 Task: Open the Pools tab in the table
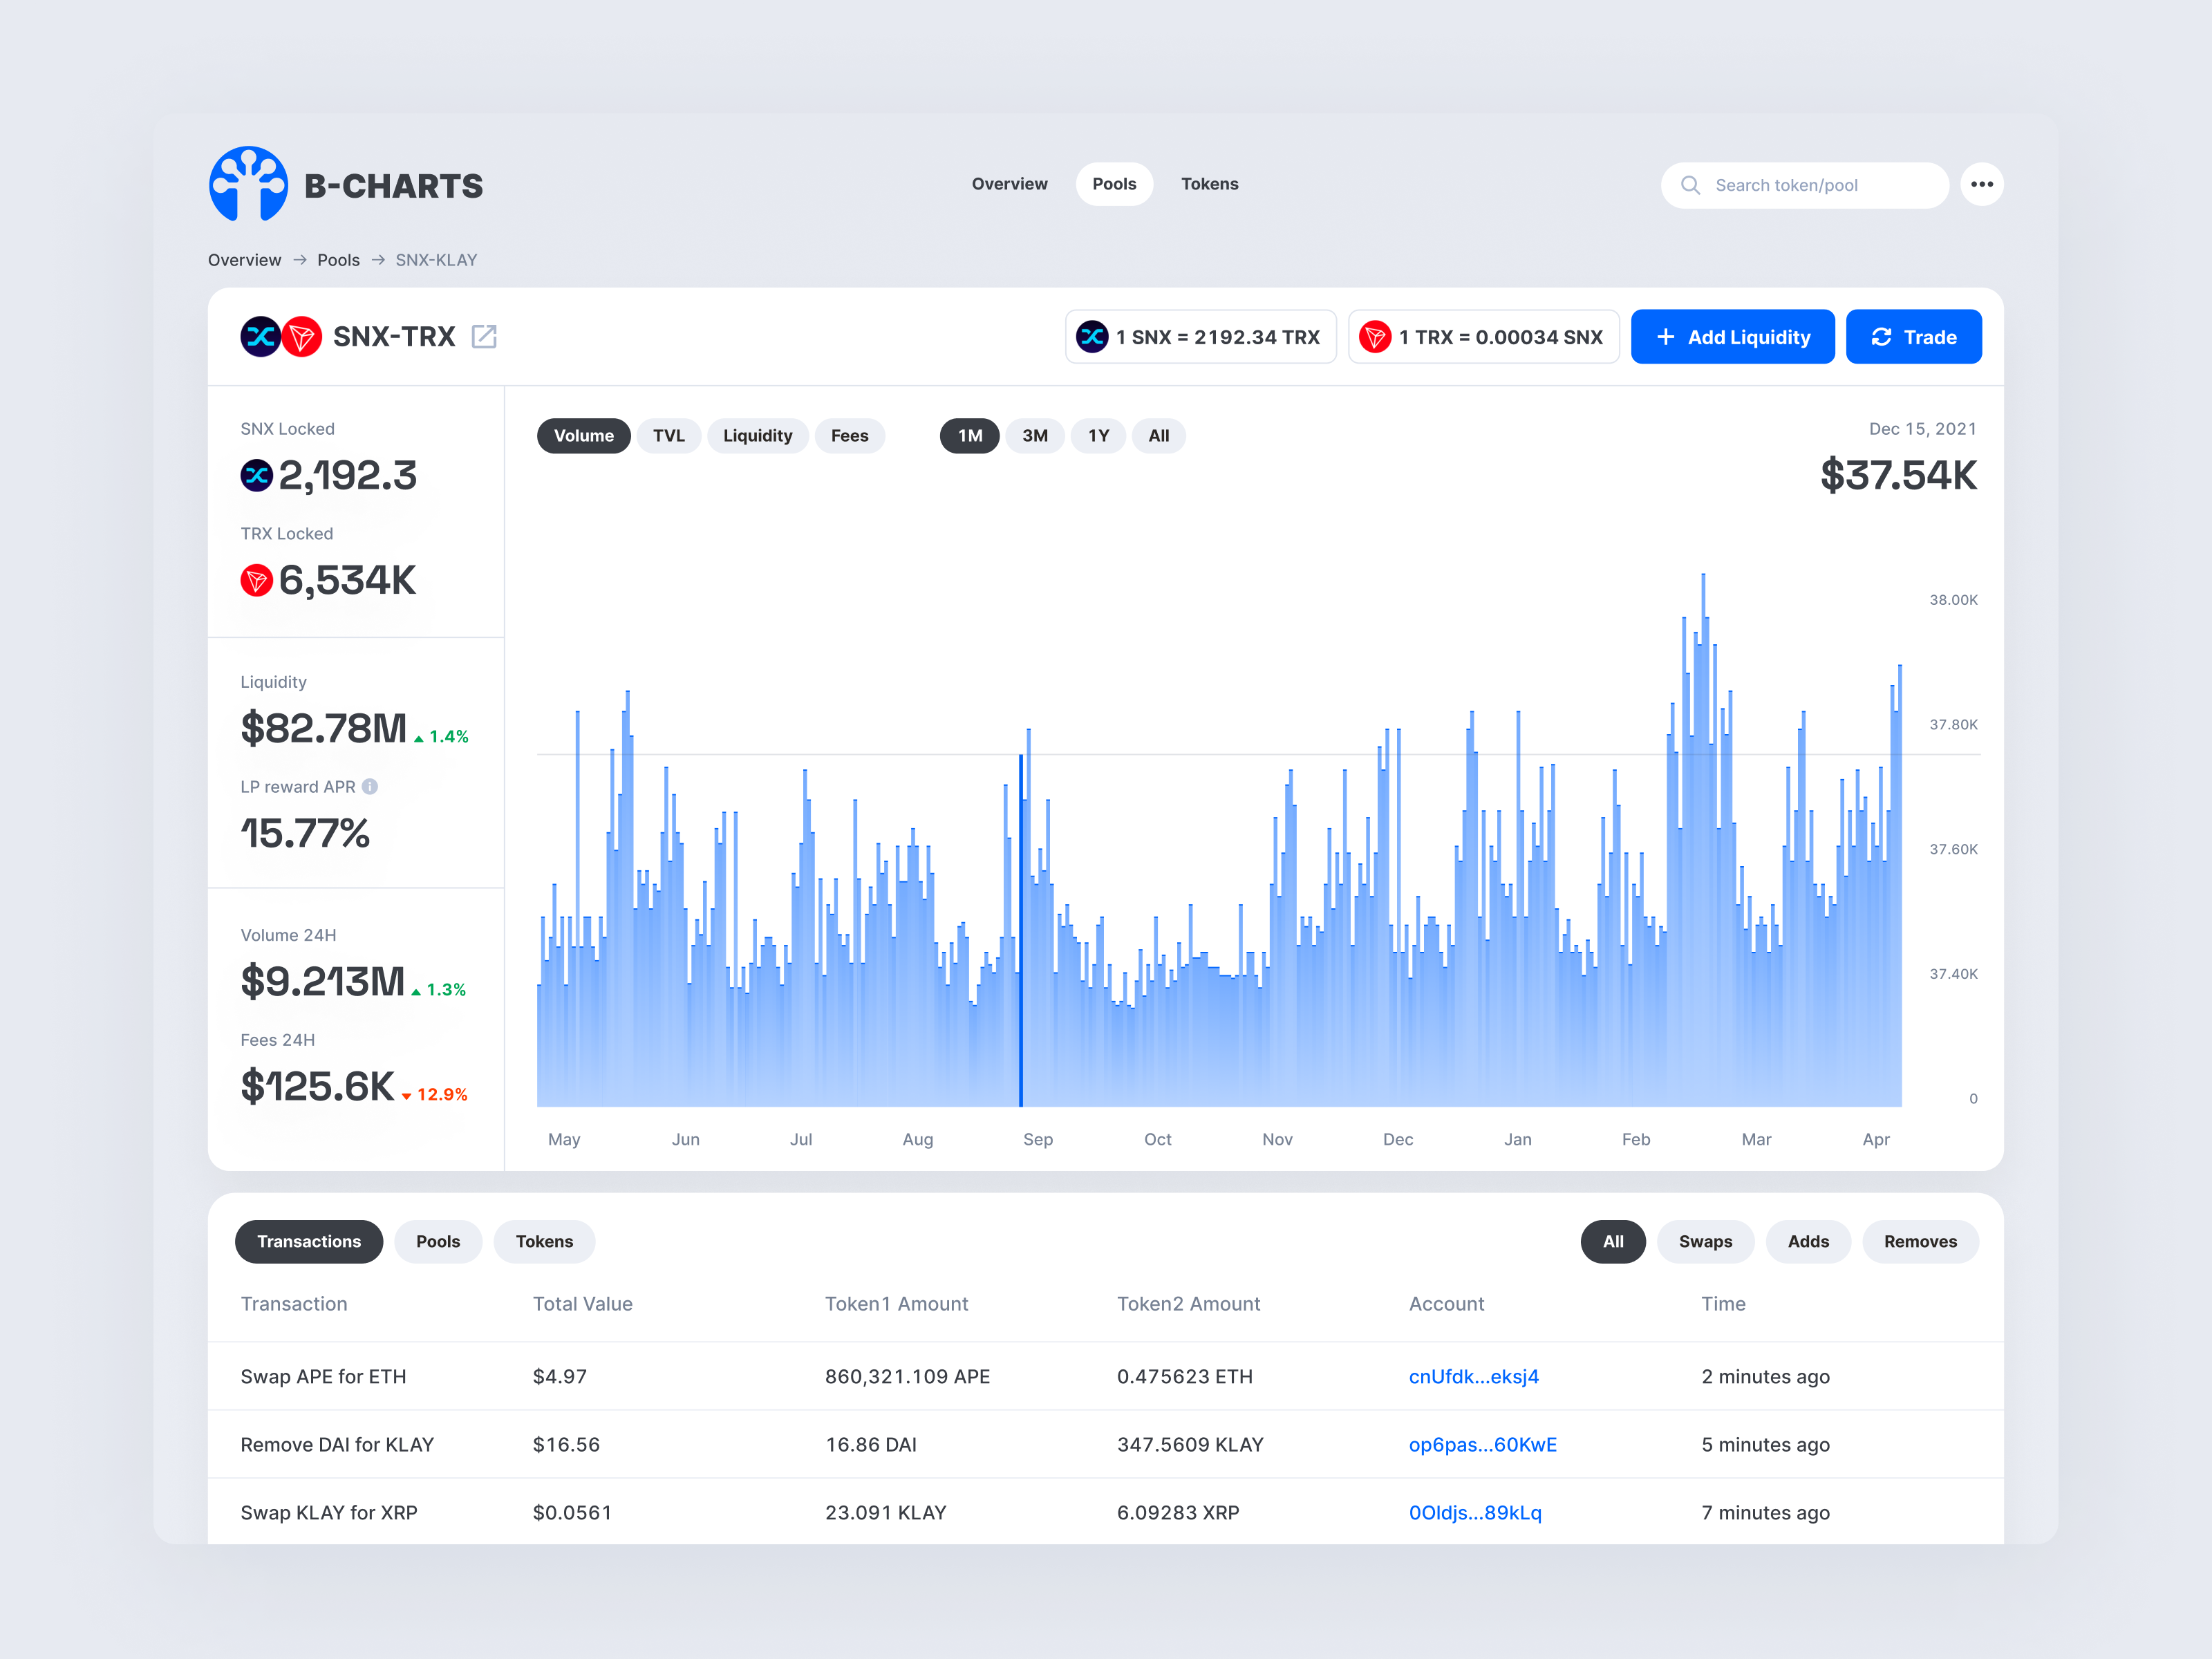click(438, 1241)
